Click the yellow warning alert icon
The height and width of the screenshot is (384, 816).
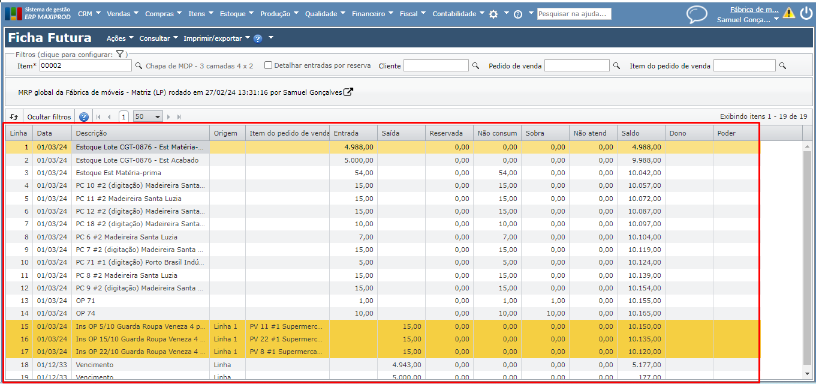(x=789, y=13)
